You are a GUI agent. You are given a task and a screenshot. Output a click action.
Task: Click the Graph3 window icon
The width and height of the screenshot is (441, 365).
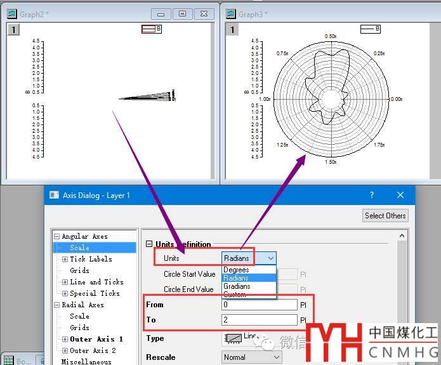pos(231,13)
